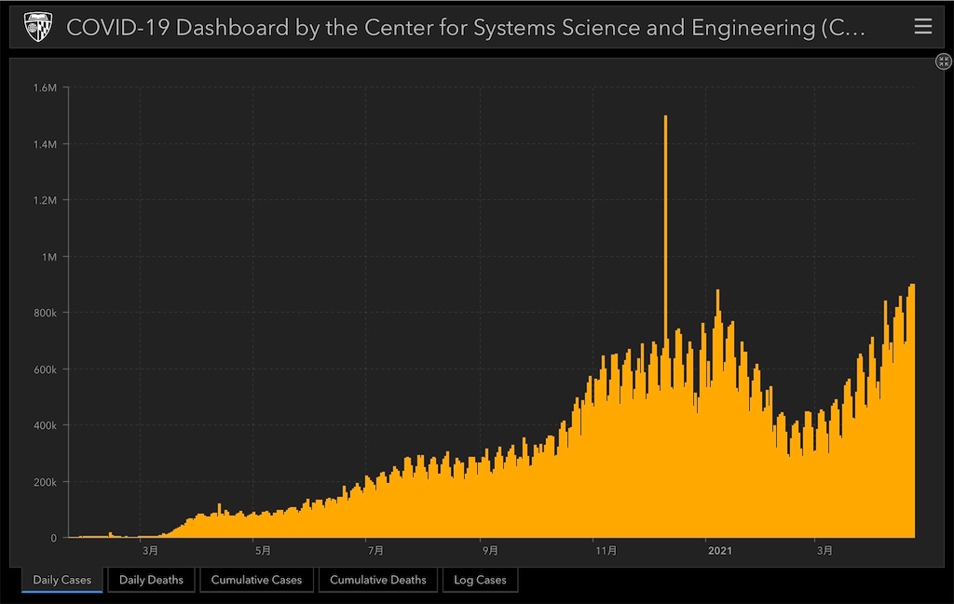Click the 11月 x-axis label
Screen dimensions: 954x604
point(606,551)
